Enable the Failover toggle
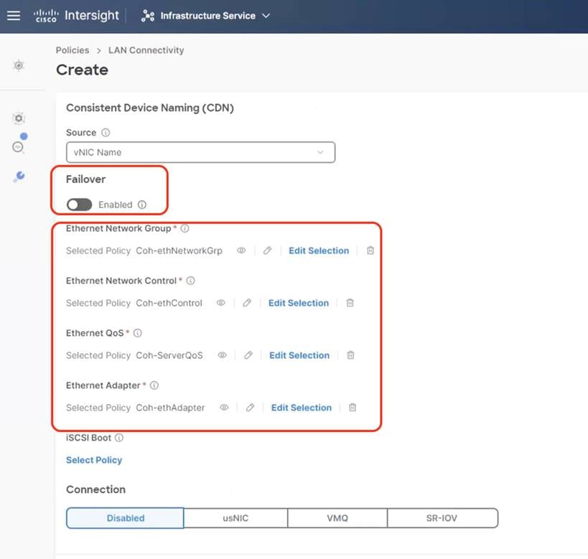The width and height of the screenshot is (588, 559). click(x=79, y=205)
